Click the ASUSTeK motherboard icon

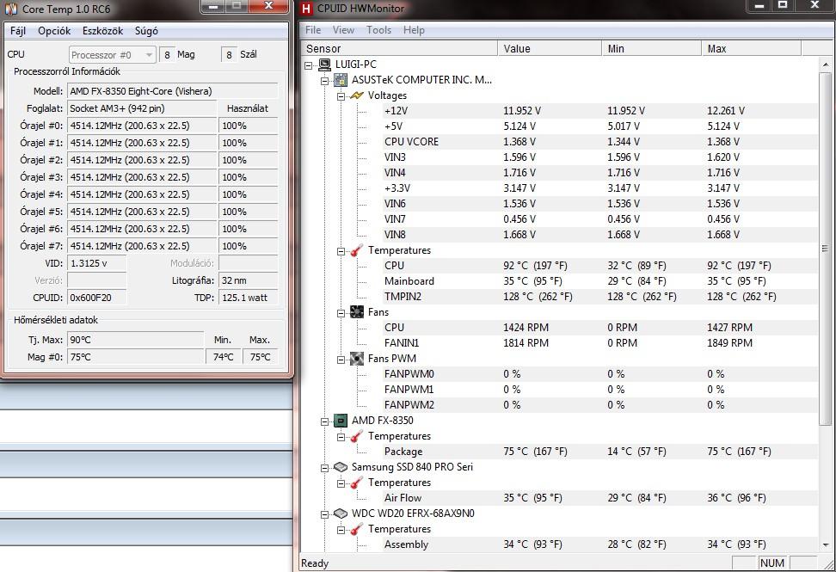point(340,80)
